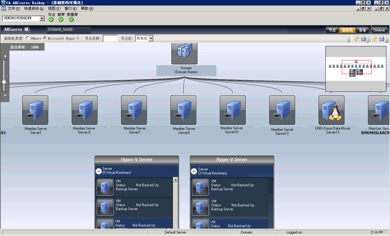The image size is (390, 236).
Task: Click the RMDMISLARCR label text
Action: (x=375, y=133)
